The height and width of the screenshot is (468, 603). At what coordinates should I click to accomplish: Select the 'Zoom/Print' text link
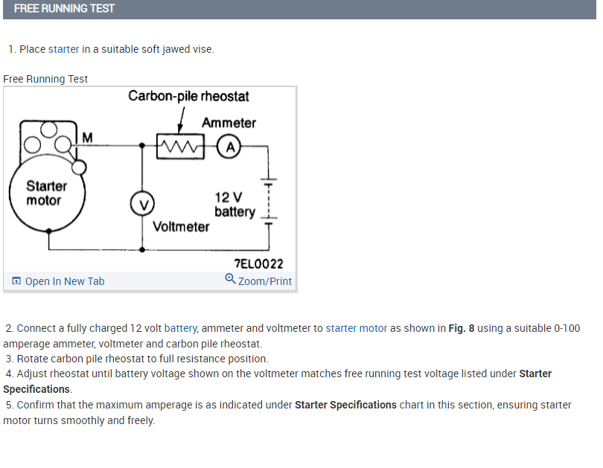click(265, 281)
